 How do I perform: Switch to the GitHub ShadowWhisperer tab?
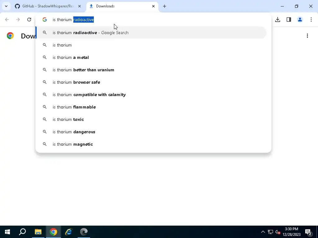pos(48,6)
